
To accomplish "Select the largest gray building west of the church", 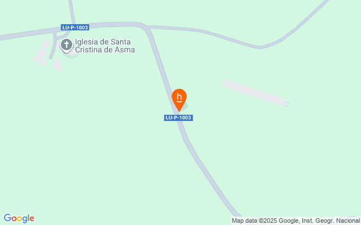I will 41,57.
